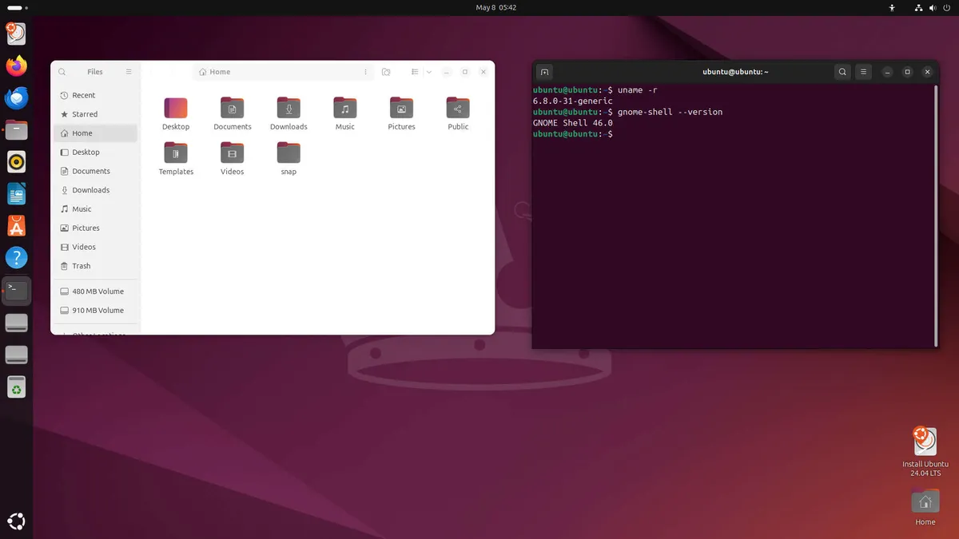Open App Center from the dock
Viewport: 959px width, 539px height.
click(x=16, y=225)
